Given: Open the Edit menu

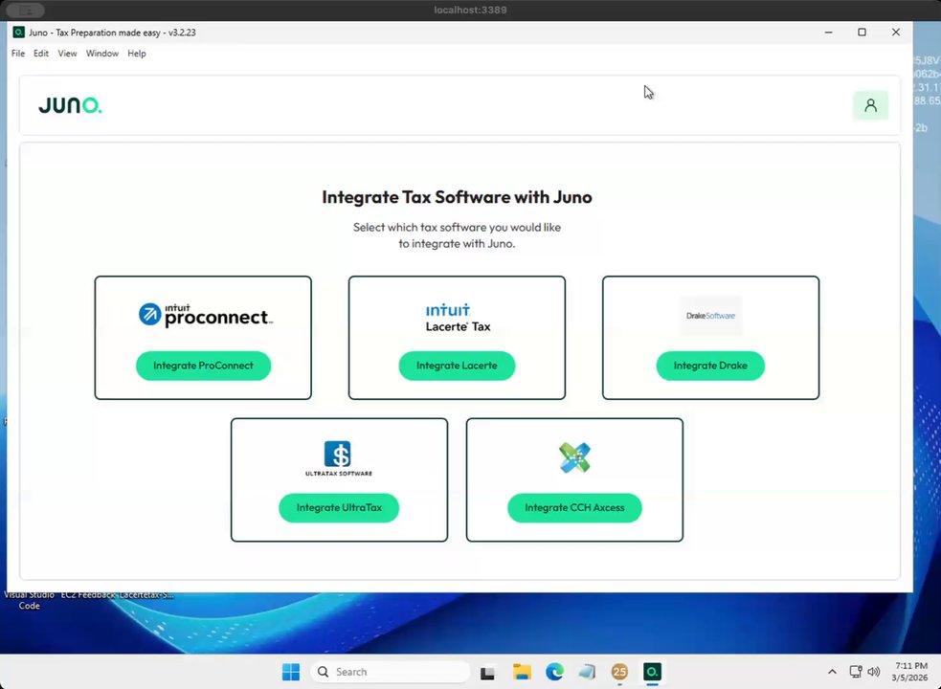Looking at the screenshot, I should coord(41,54).
